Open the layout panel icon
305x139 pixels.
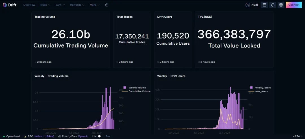[264, 5]
